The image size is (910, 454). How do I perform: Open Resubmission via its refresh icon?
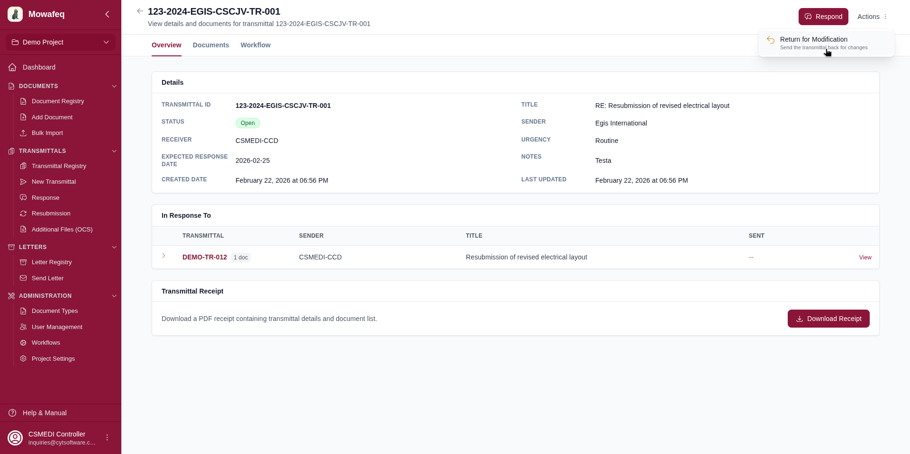point(23,214)
